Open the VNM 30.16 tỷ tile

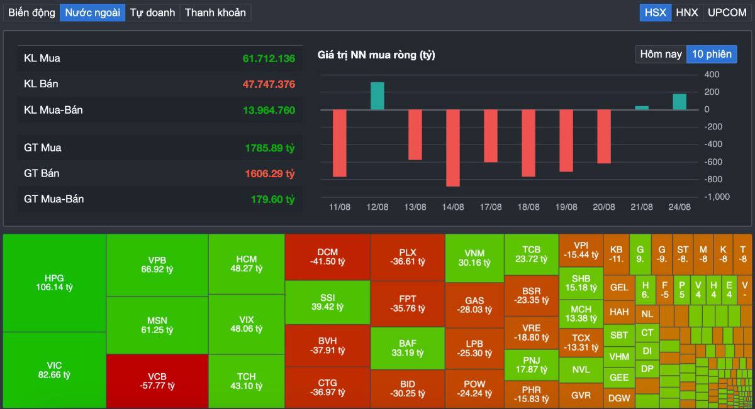475,258
